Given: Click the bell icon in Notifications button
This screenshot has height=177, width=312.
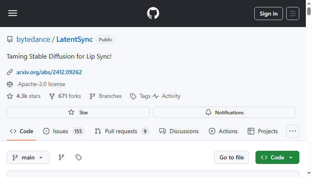Looking at the screenshot, I should [x=208, y=112].
